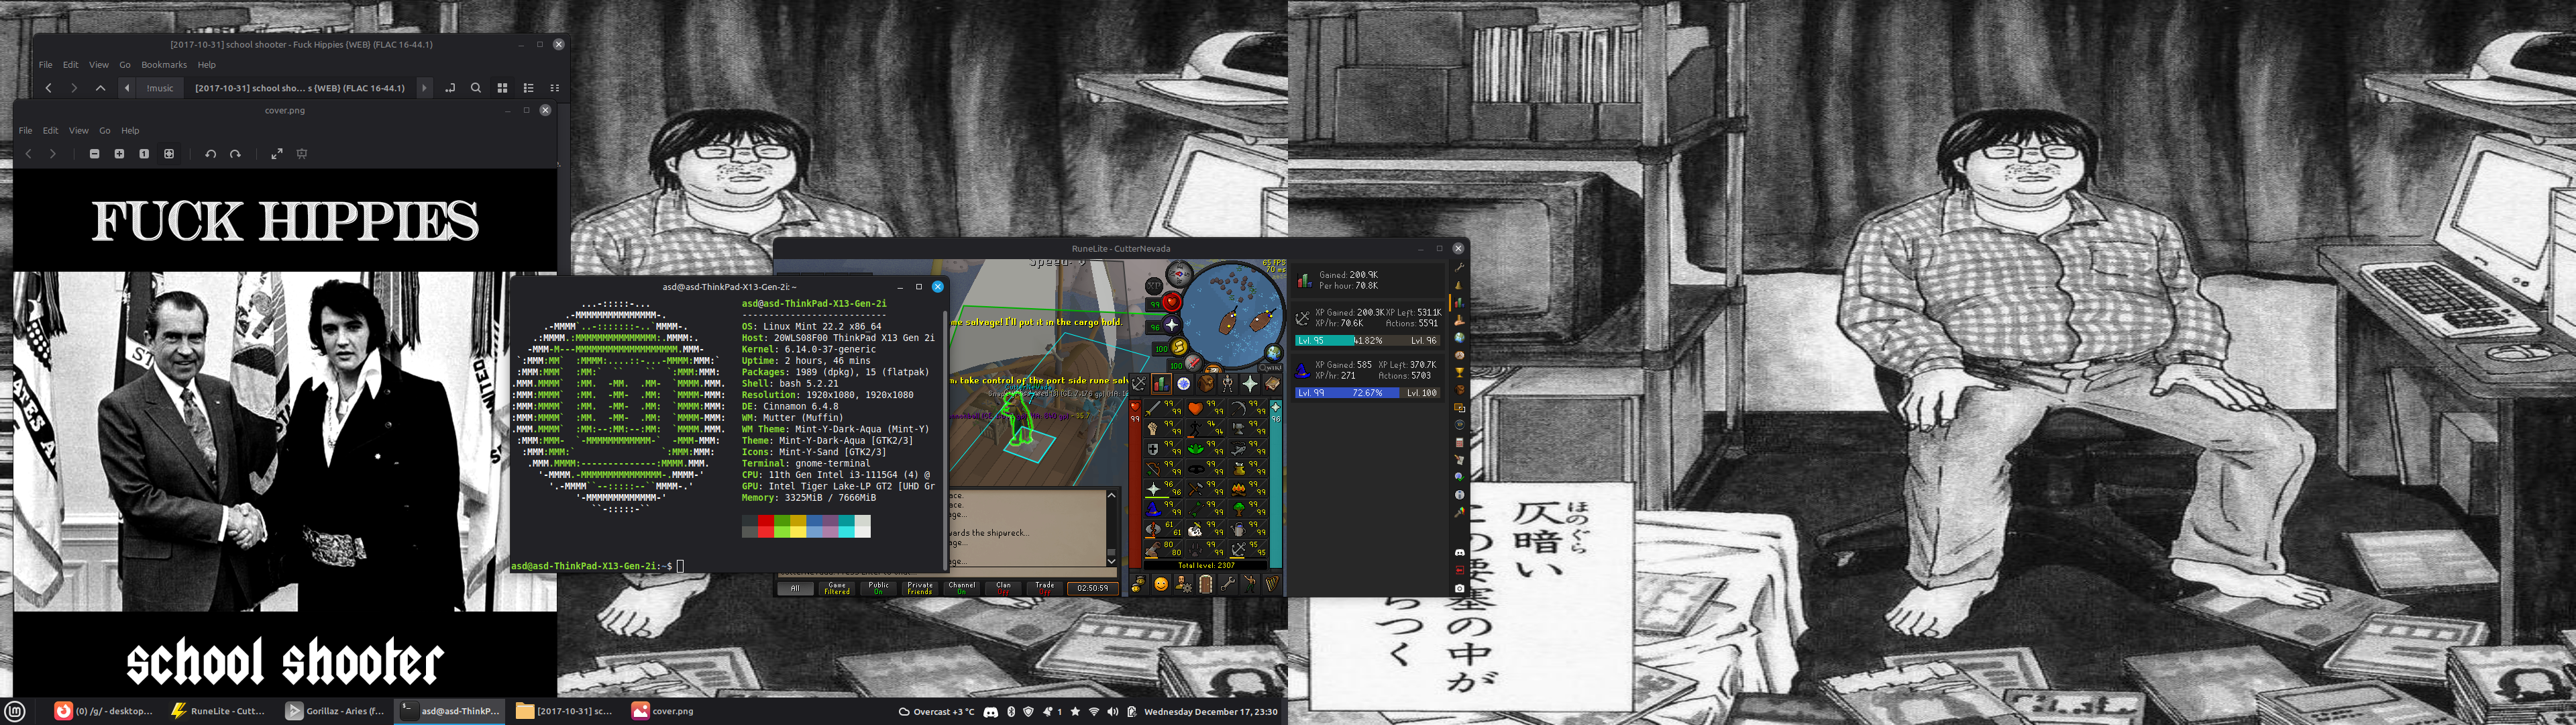The image size is (2576, 725).
Task: Toggle the run energy orb
Action: coord(1180,346)
